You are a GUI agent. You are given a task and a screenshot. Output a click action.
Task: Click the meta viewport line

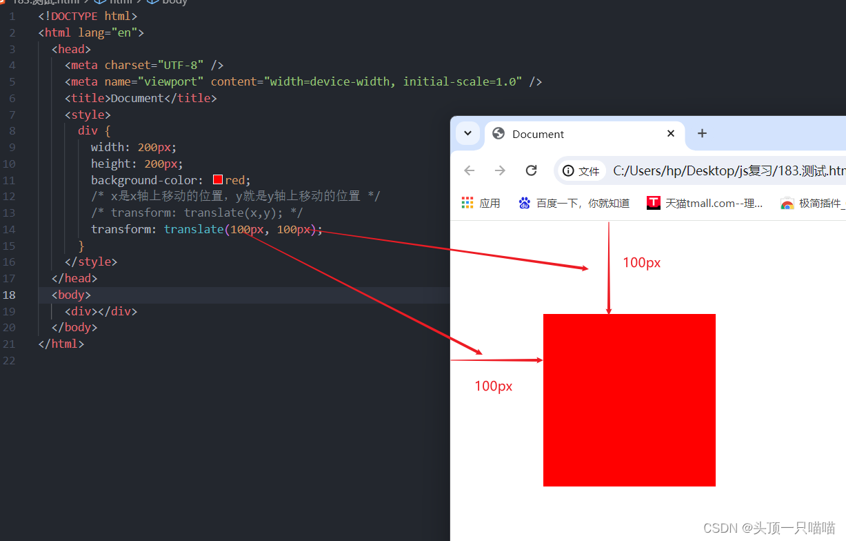pos(303,81)
